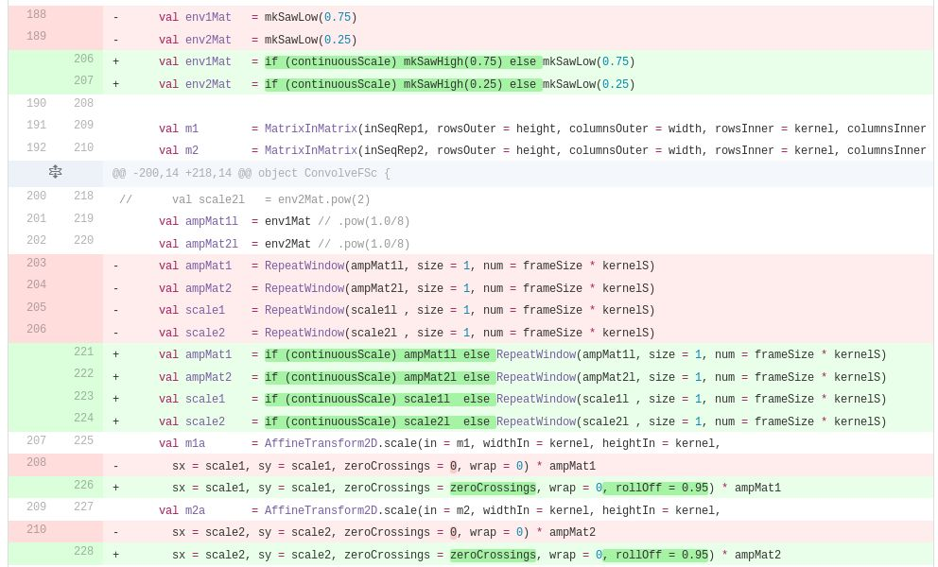Select deleted line number 204
The image size is (938, 567).
click(36, 285)
